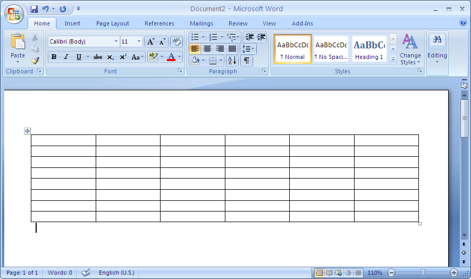This screenshot has height=279, width=471.
Task: Open the Page Layout tab
Action: (112, 23)
